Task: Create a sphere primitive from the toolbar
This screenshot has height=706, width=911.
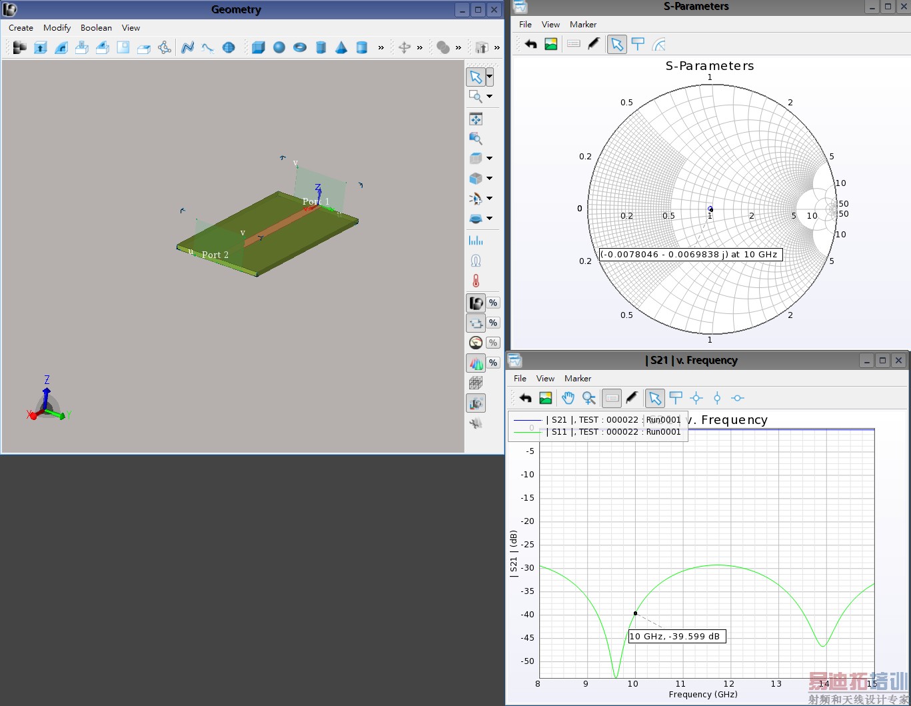Action: click(279, 47)
